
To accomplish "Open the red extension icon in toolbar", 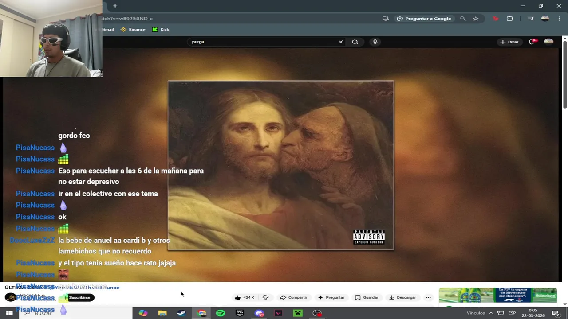I will [496, 19].
